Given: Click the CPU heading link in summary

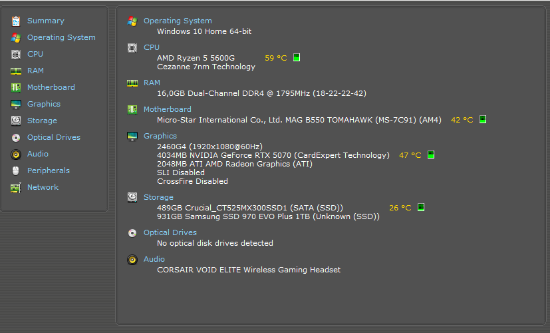Looking at the screenshot, I should (x=152, y=47).
